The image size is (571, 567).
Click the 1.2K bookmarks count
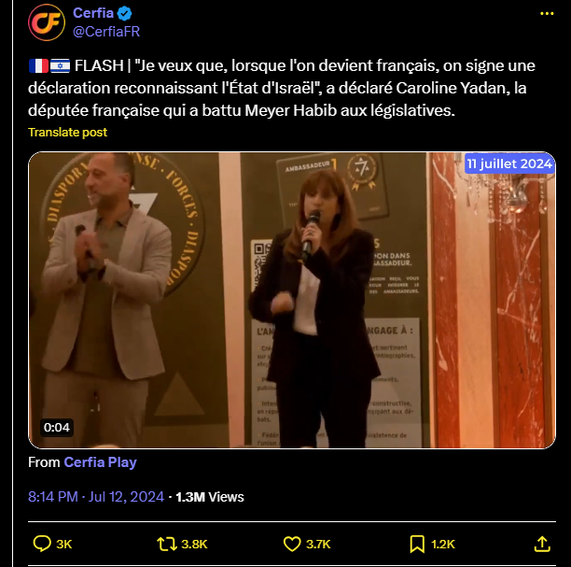[443, 544]
